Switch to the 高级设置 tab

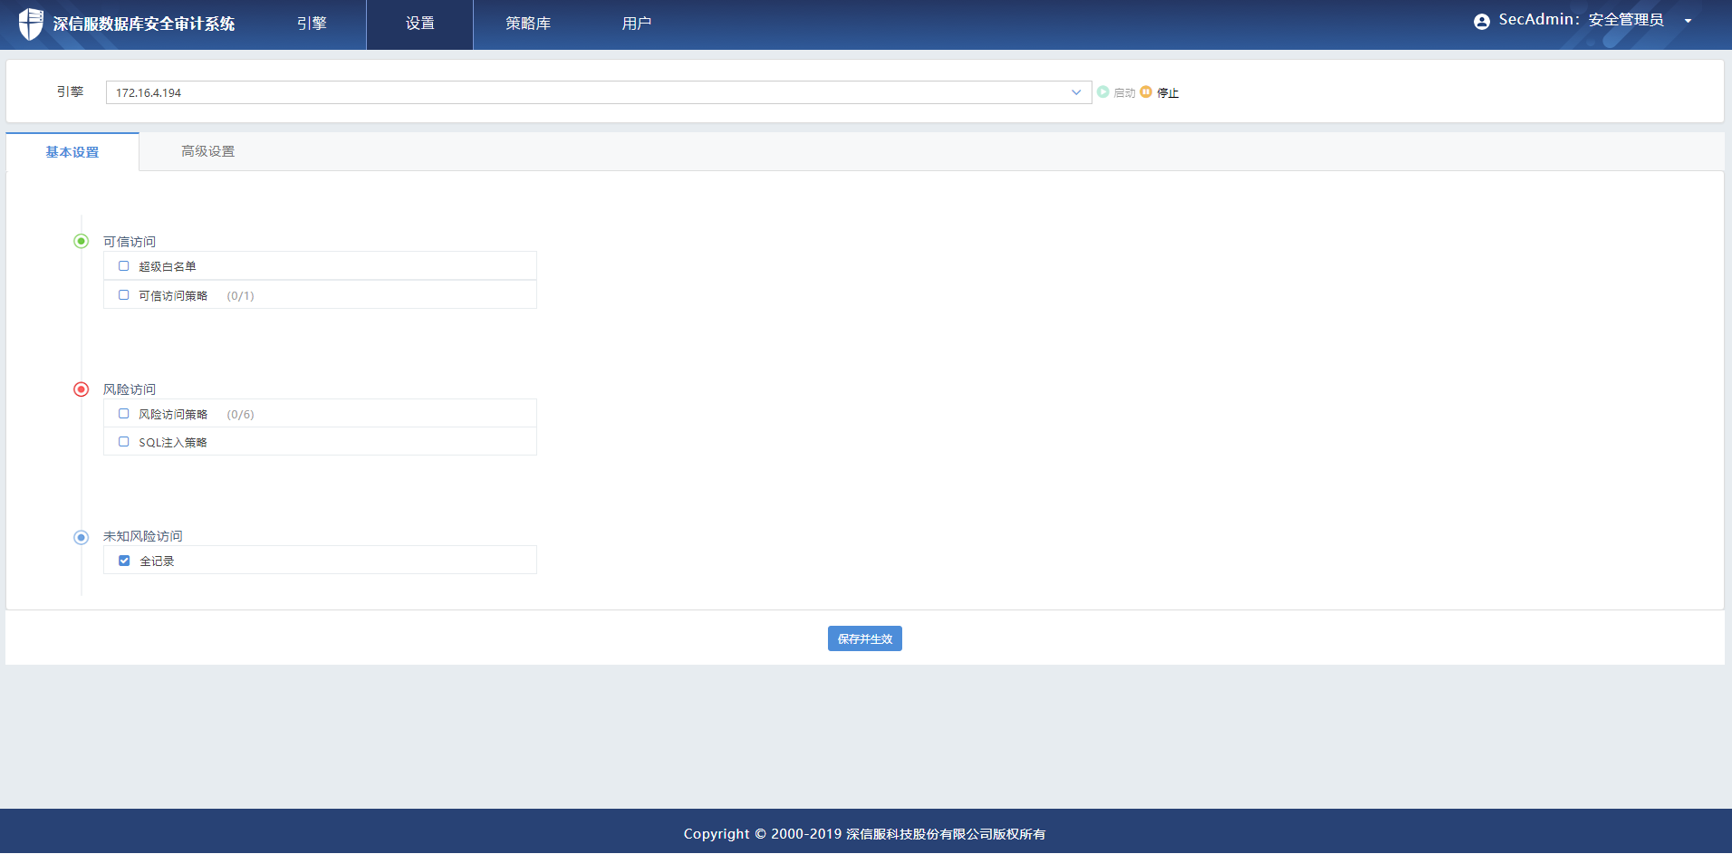click(x=208, y=152)
